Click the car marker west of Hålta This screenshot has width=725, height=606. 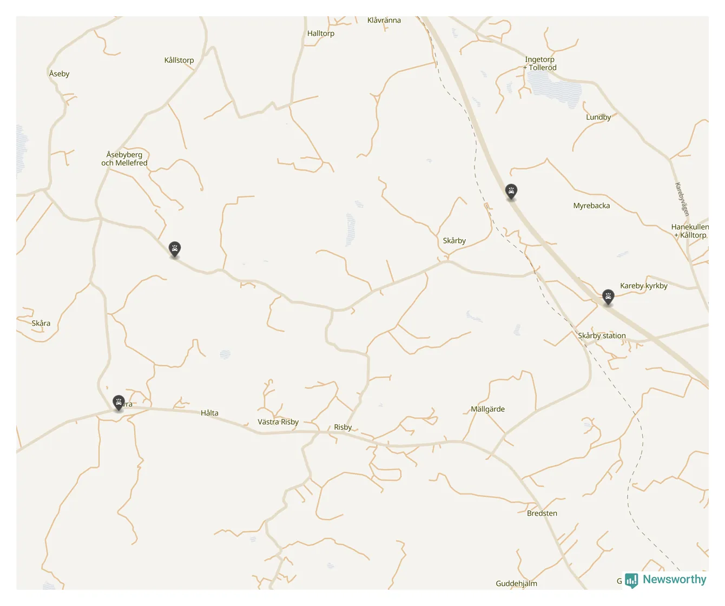(x=118, y=403)
